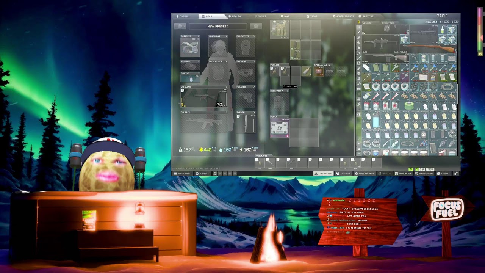Expand the Armband slot arrow
Viewport: 485px width, 273px height.
pos(198,61)
